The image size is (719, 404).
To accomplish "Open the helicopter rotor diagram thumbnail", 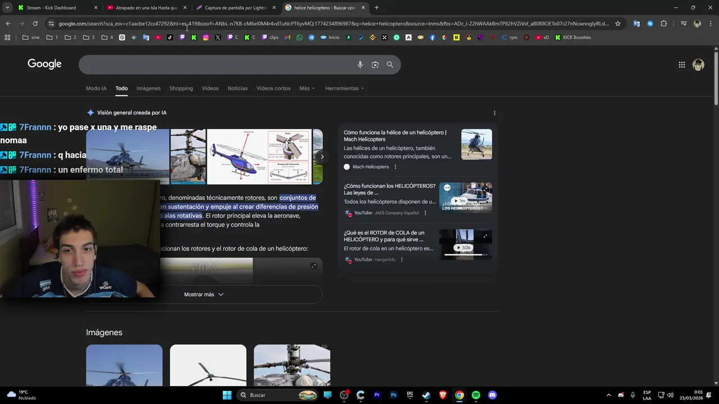I will point(259,157).
